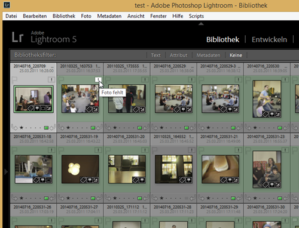The image size is (299, 228).
Task: Select family portrait thumbnail 20140716_220531-23
Action: [267, 170]
